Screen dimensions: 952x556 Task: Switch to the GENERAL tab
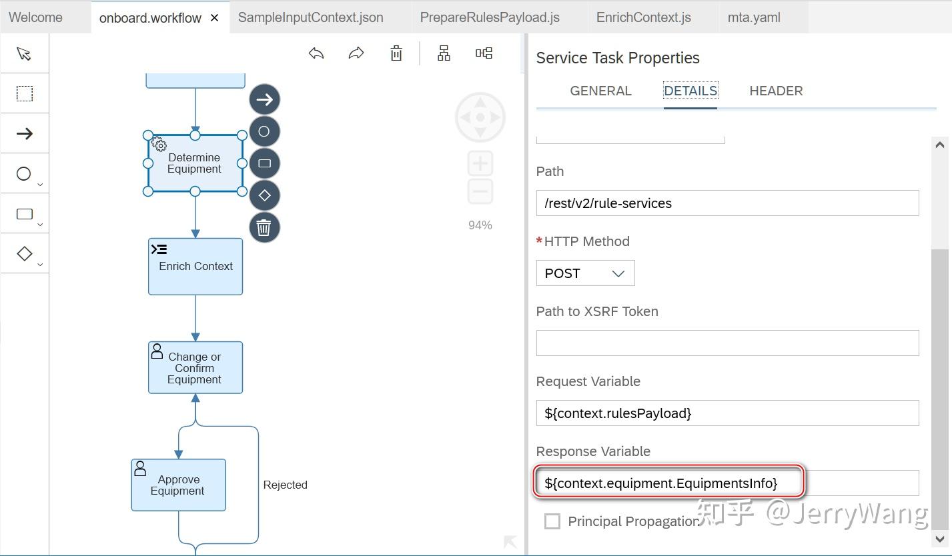point(600,91)
